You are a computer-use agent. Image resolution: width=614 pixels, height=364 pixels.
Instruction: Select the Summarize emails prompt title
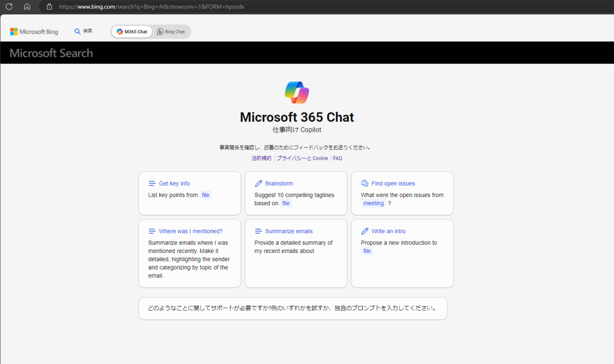[289, 232]
